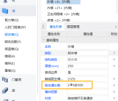Toggle the 附加 circle for 厚度(mm)
The height and width of the screenshot is (101, 118).
[x=114, y=66]
